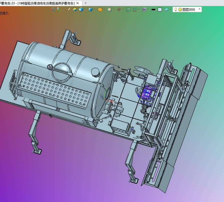Click the green square frame icon

[128, 9]
